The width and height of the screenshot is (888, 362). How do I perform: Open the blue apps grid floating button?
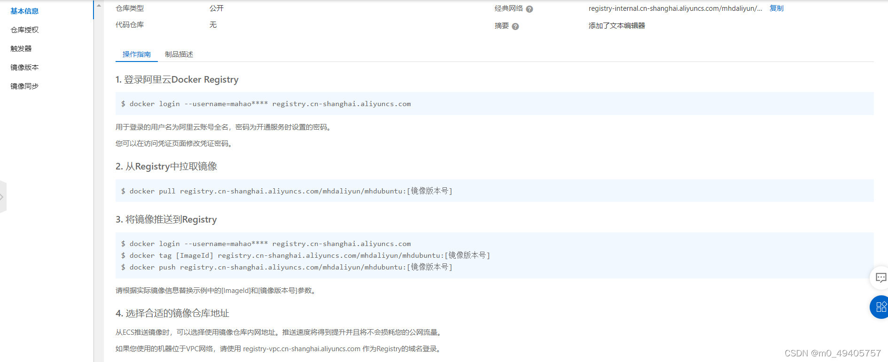880,307
